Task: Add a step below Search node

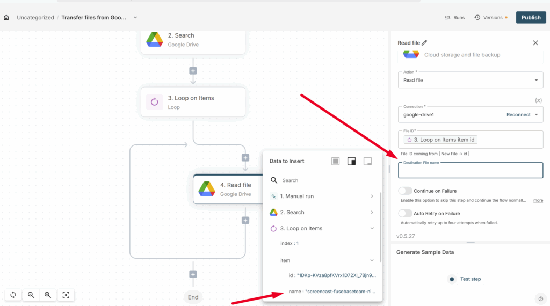Action: 193,71
